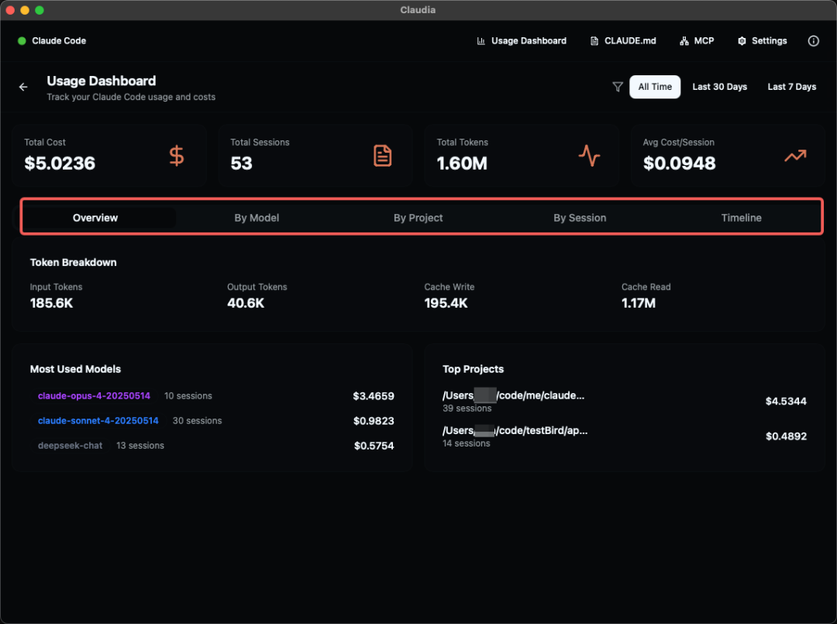This screenshot has width=837, height=624.
Task: Click the 10 sessions count for opus
Action: pos(188,396)
